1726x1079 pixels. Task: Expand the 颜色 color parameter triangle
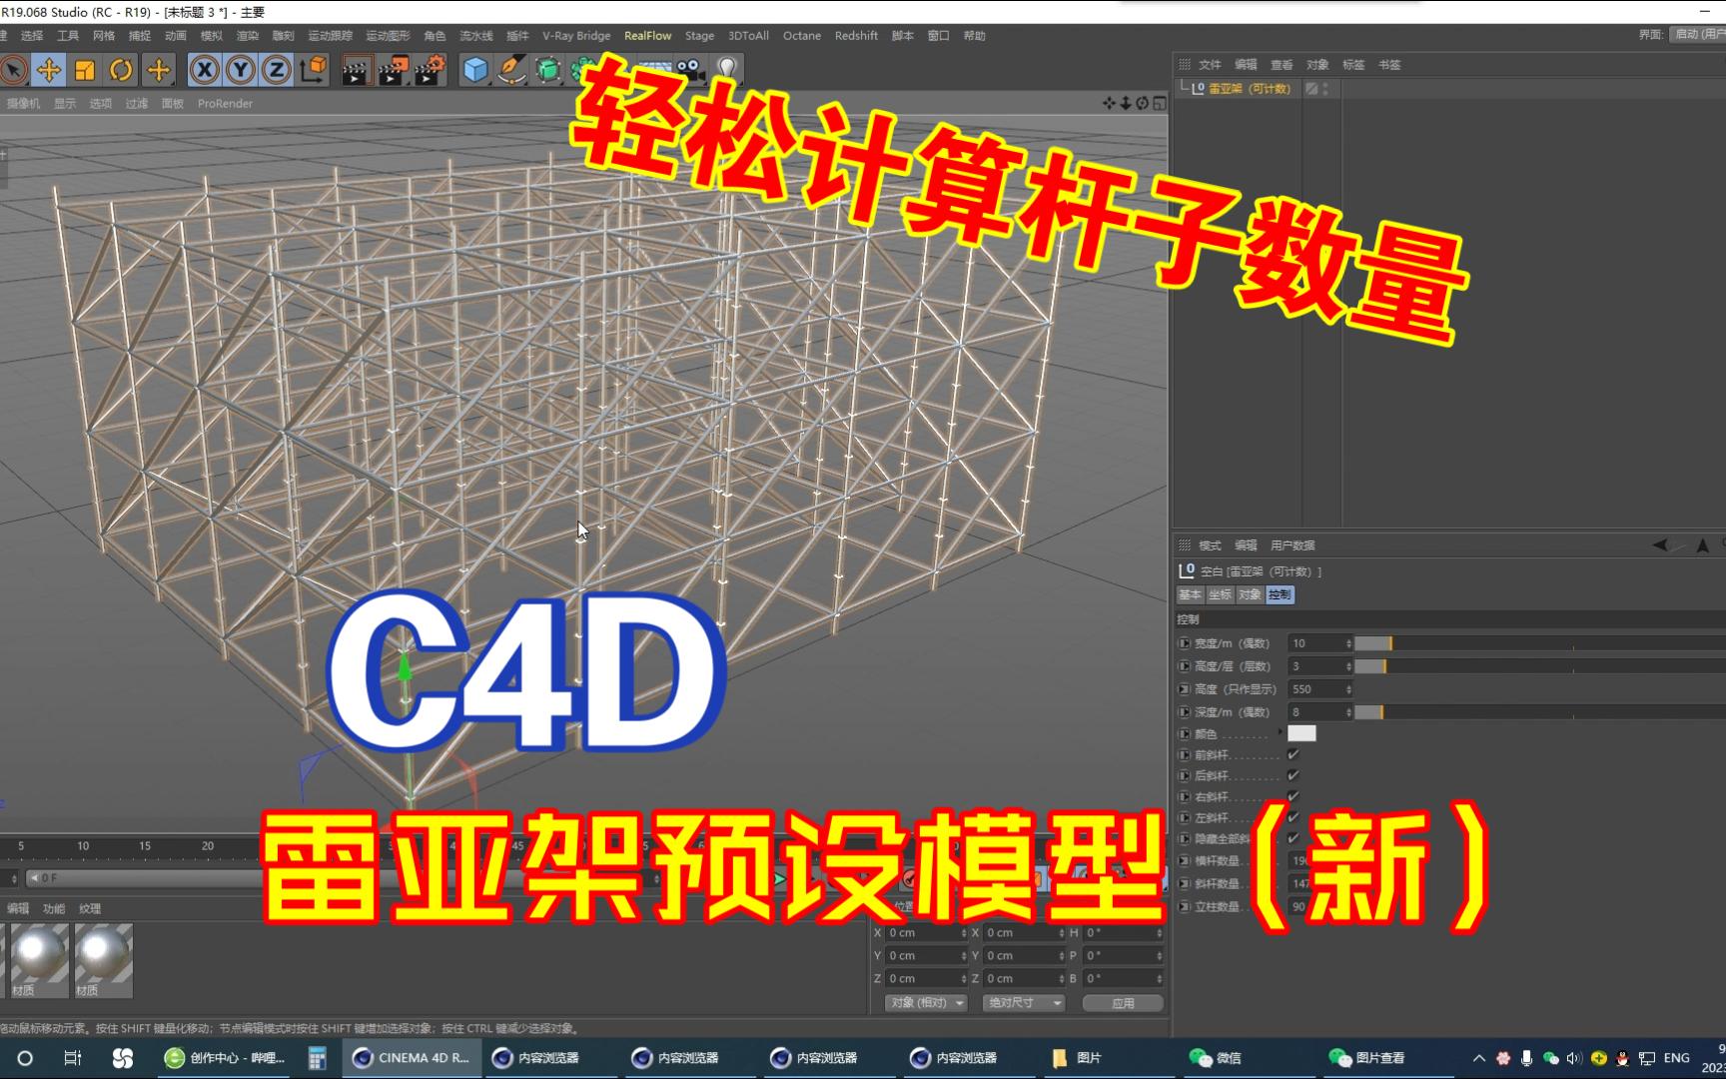1281,732
